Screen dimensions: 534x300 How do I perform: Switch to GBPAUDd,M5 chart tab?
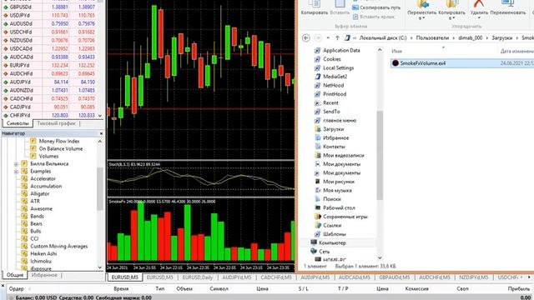tap(395, 277)
